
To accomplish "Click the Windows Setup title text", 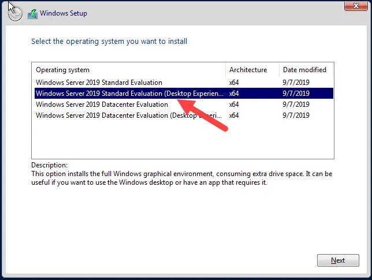I will 64,13.
